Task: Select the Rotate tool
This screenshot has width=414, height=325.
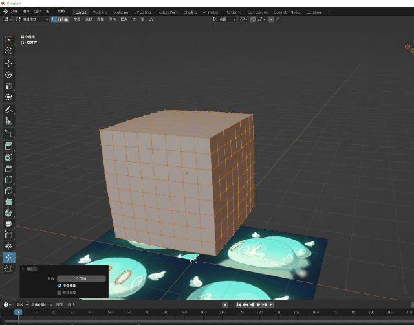Action: click(x=8, y=75)
